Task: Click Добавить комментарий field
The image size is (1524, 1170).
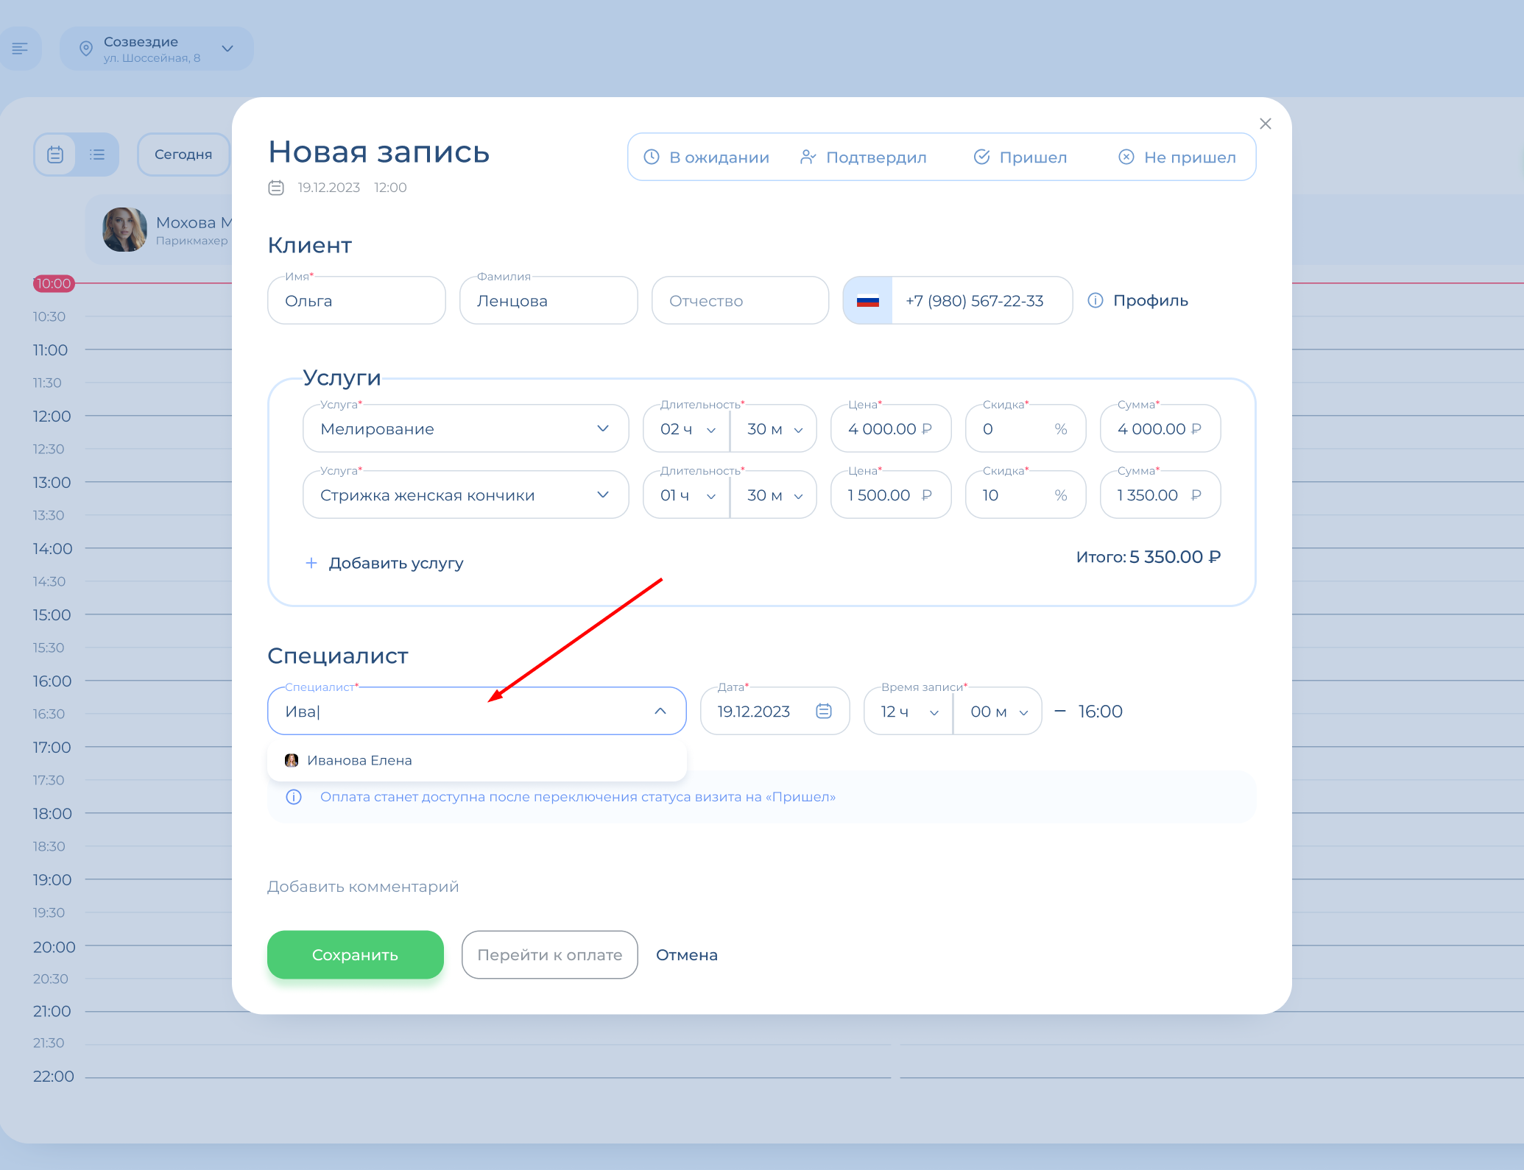Action: click(x=363, y=886)
